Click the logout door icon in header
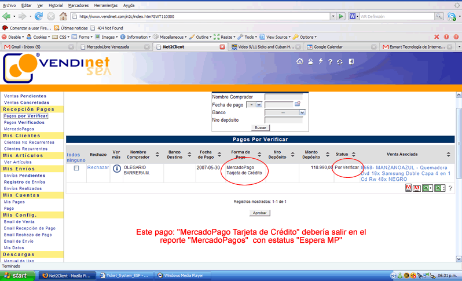Screen dimensions: 462x281 351,61
